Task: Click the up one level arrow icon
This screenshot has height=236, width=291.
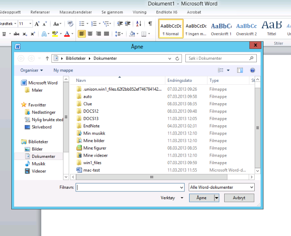Action: [47, 58]
